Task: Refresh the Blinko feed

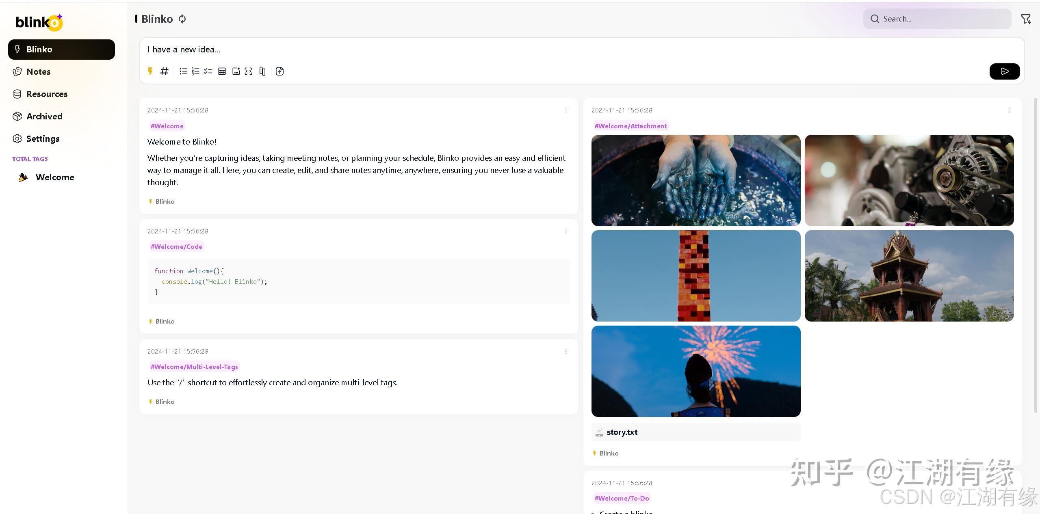Action: tap(182, 19)
